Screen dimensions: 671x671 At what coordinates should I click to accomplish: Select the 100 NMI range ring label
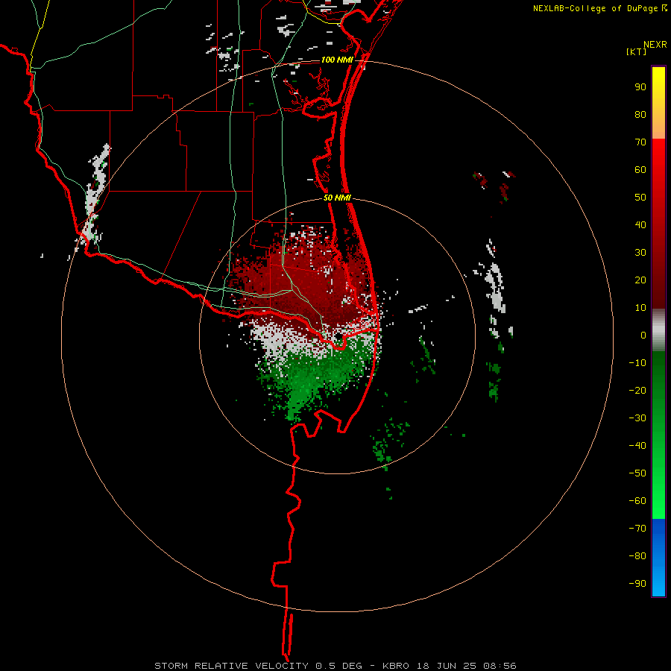pos(337,60)
